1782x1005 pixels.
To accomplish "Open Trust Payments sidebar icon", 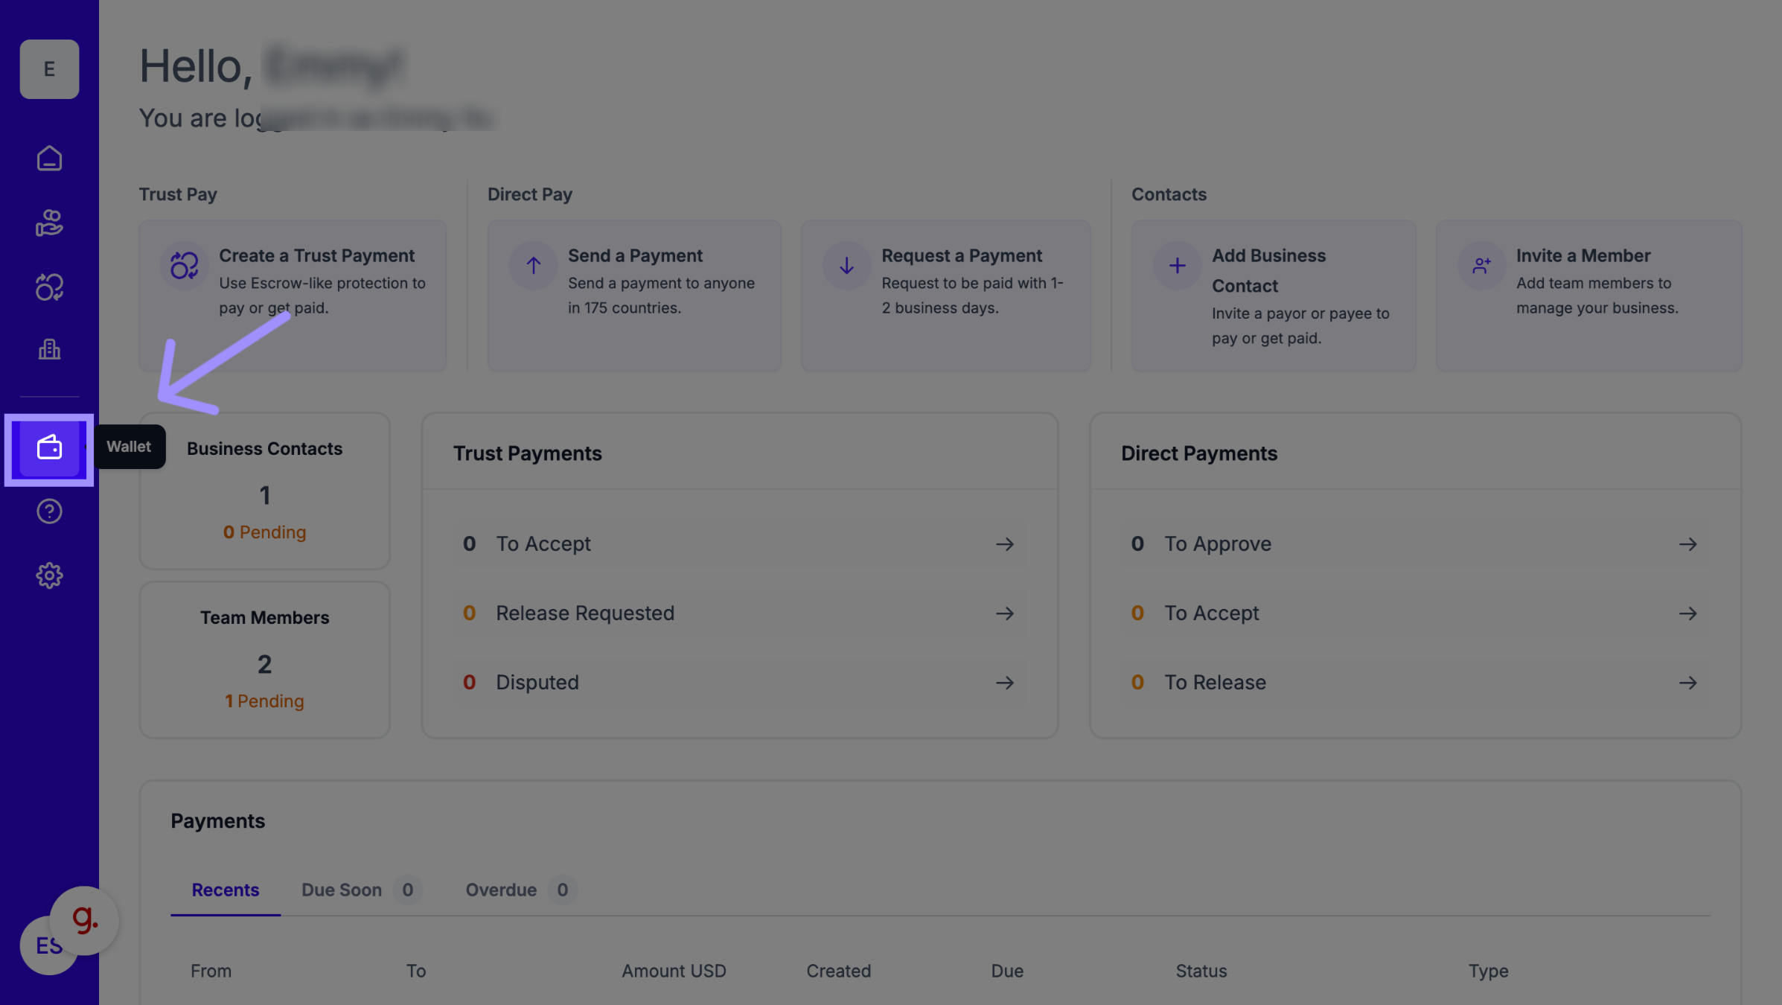I will point(49,287).
